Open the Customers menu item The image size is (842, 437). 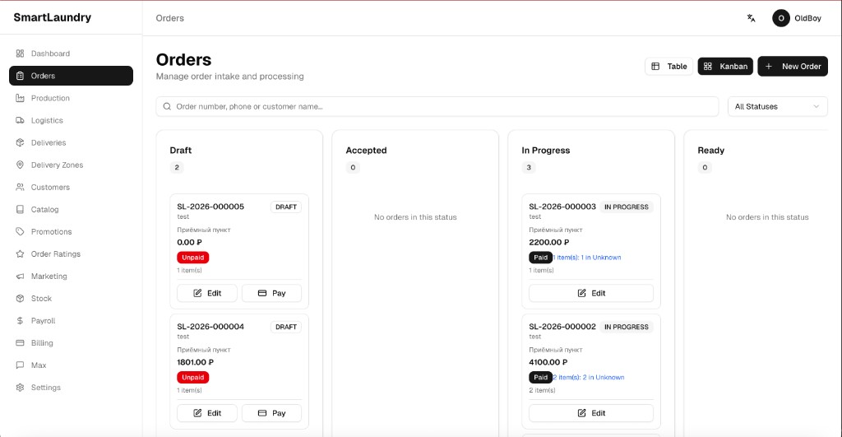[x=50, y=187]
